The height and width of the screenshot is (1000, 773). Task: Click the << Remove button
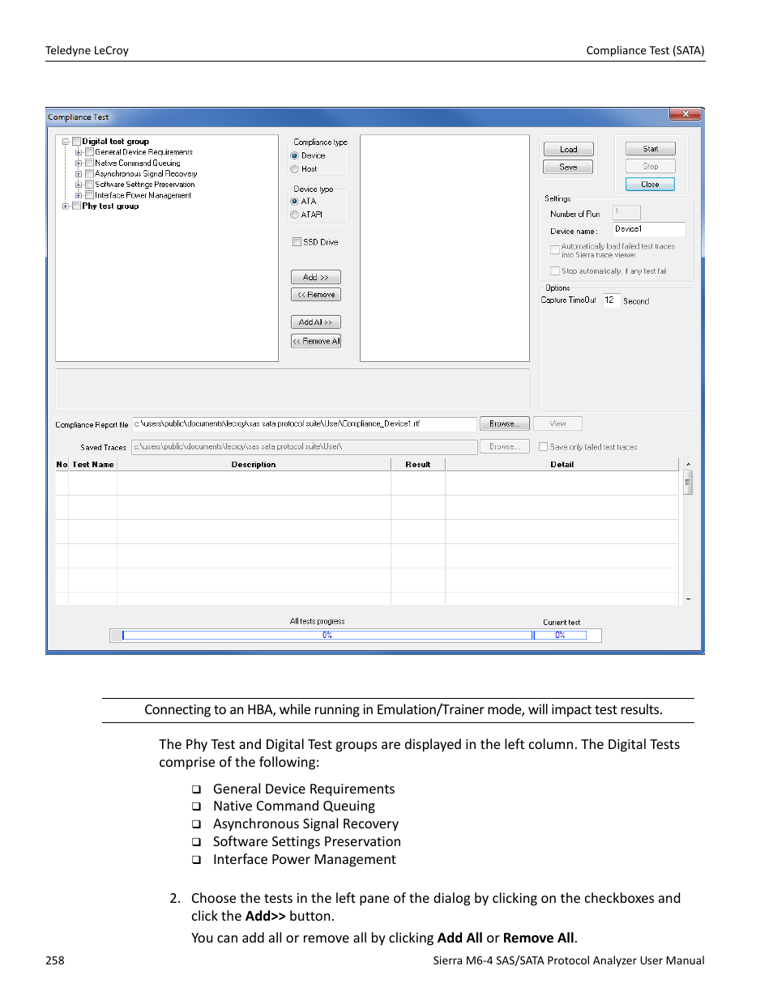pos(316,295)
